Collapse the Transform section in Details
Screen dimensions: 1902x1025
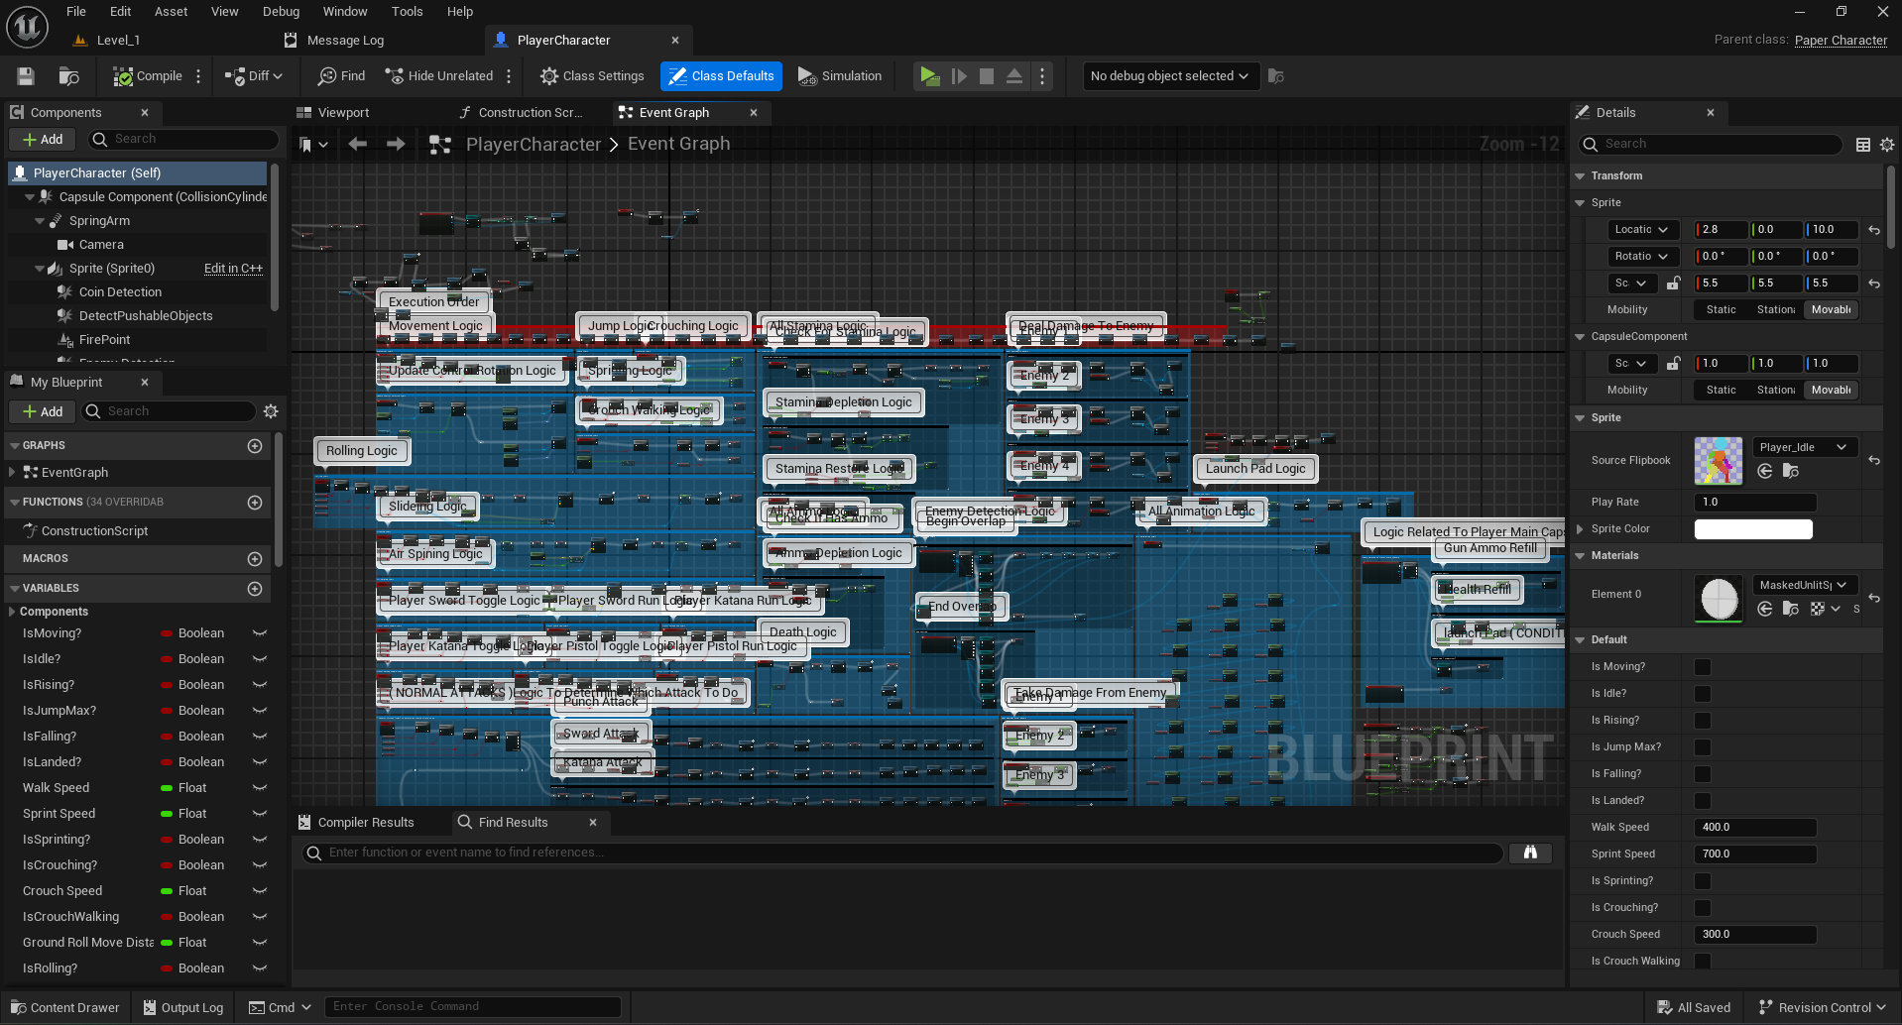[x=1581, y=176]
